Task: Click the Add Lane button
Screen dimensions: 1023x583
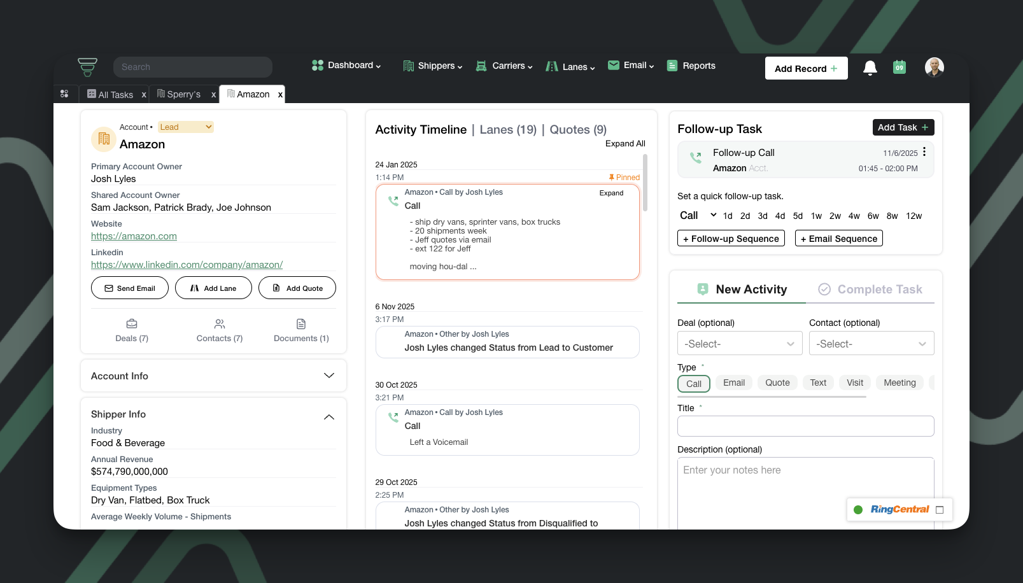Action: click(213, 288)
